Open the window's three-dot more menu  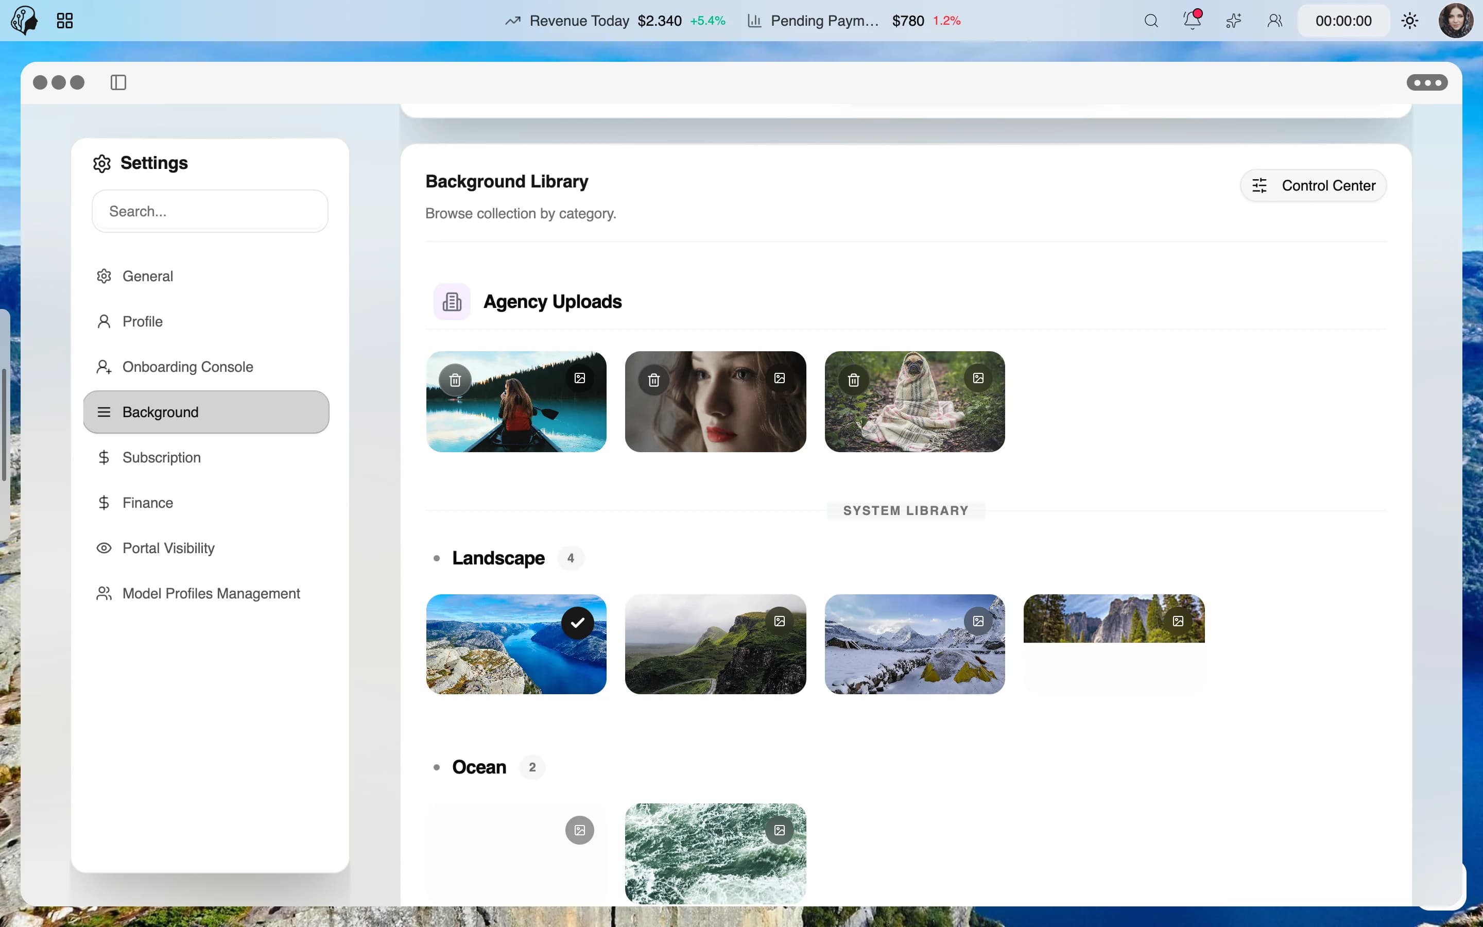point(1427,82)
